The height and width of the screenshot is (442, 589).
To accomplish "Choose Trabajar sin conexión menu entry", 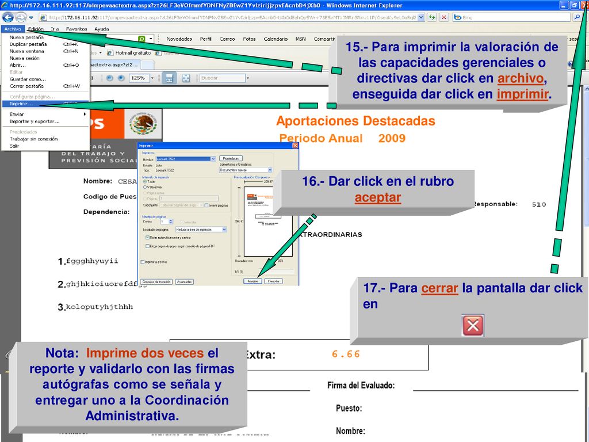I will tap(45, 139).
